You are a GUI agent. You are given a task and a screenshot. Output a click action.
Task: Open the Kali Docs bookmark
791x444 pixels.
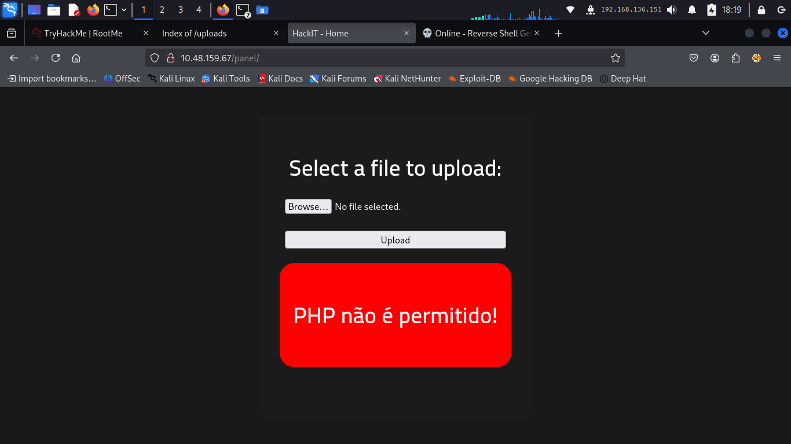click(x=280, y=79)
